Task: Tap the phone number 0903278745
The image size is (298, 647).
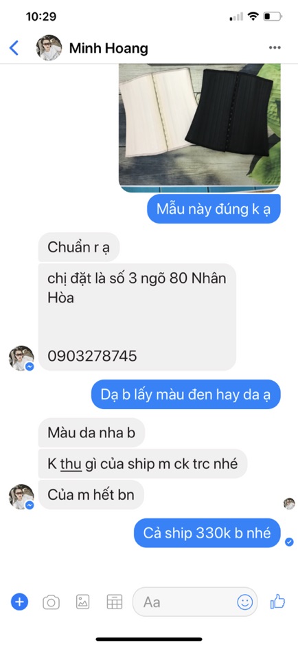Action: (x=92, y=356)
